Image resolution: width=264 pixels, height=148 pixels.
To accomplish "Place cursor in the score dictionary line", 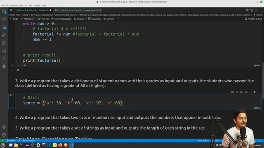I will 73,103.
